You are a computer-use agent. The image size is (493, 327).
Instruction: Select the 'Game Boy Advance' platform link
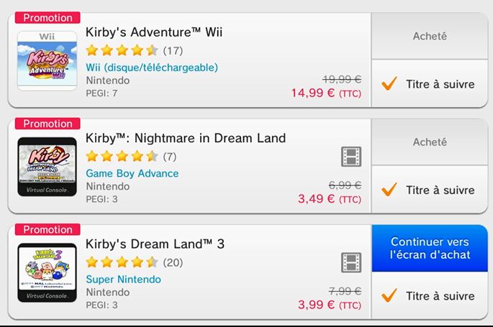pos(132,173)
